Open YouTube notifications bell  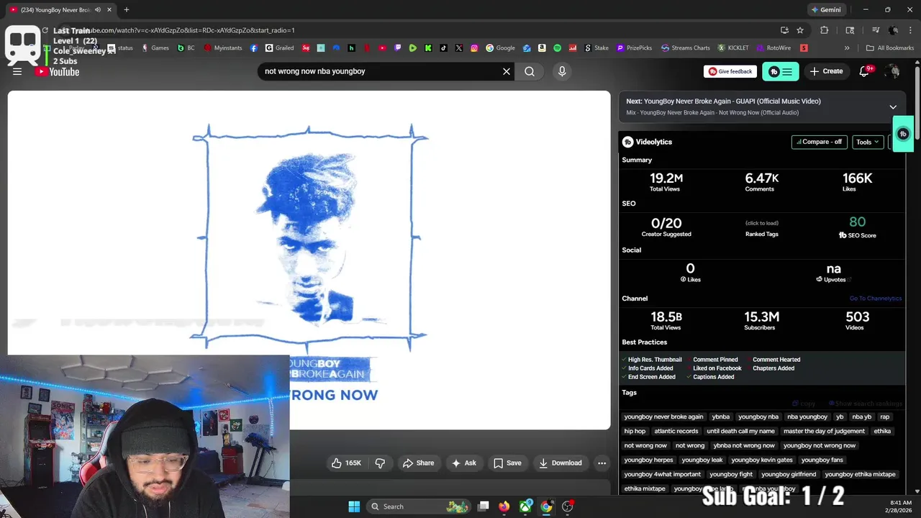click(x=865, y=71)
